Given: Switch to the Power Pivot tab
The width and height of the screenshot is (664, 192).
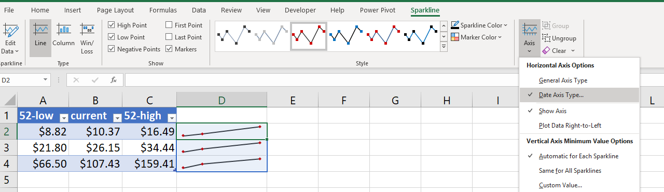Looking at the screenshot, I should click(x=377, y=10).
